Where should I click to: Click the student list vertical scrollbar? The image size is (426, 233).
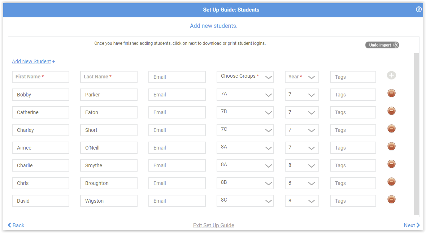pyautogui.click(x=417, y=134)
